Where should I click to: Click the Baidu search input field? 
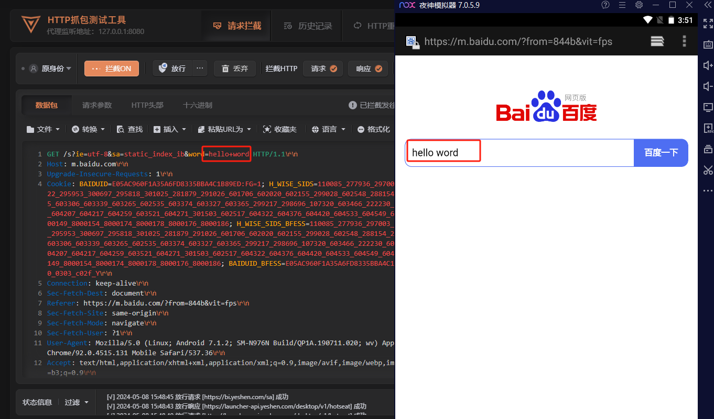tap(520, 153)
